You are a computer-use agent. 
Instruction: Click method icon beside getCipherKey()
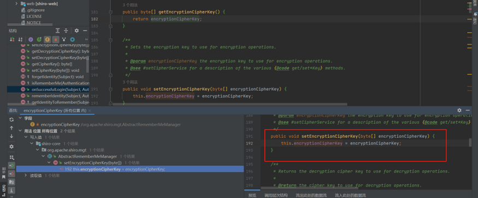[23, 64]
